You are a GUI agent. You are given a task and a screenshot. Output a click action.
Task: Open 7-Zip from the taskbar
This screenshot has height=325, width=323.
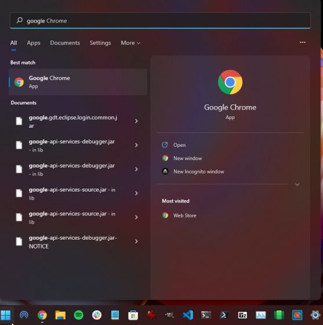coord(242,315)
